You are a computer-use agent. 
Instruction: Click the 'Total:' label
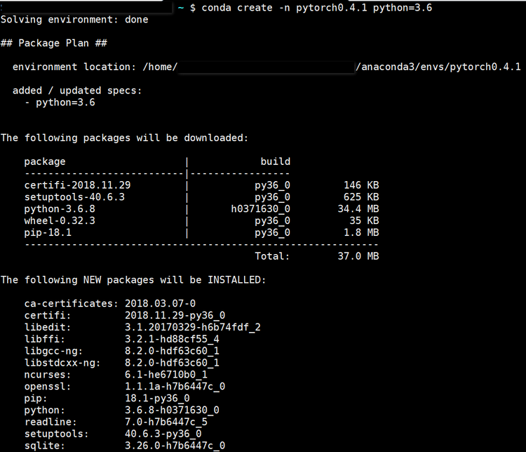click(x=272, y=257)
